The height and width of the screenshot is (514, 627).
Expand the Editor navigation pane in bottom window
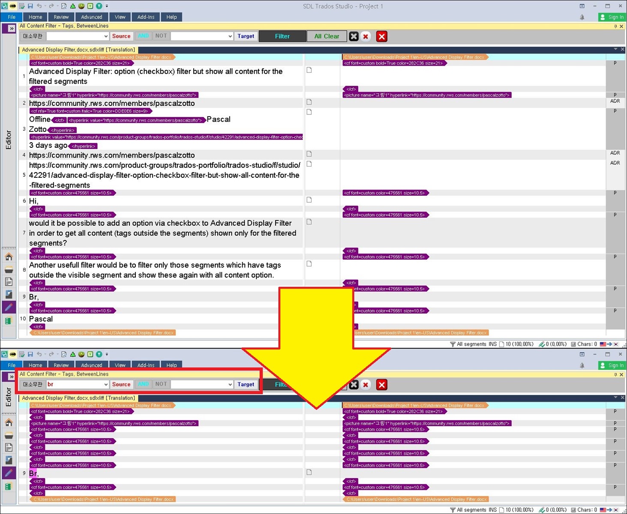12,377
